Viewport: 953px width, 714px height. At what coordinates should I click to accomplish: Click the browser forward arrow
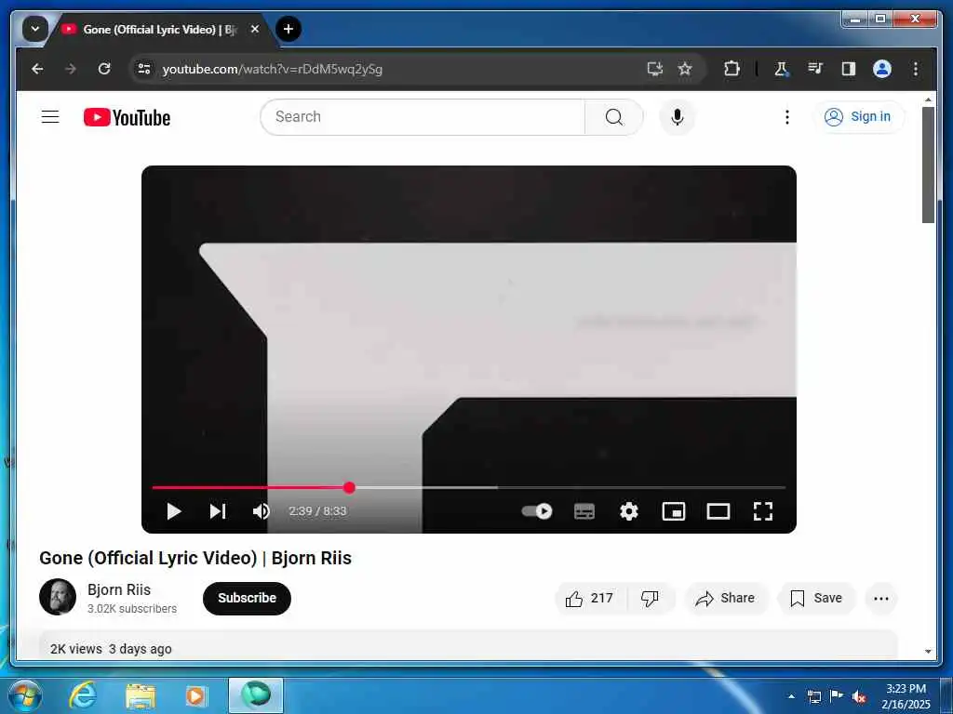(71, 69)
